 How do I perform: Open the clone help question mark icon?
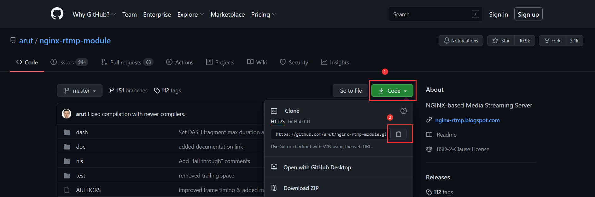tap(404, 111)
